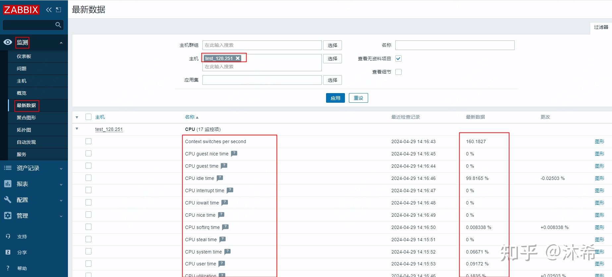Check CPU guest time row
Screen dimensions: 612x277
coord(88,166)
